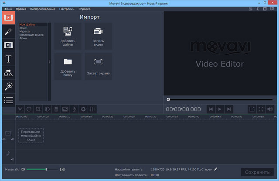Image resolution: width=279 pixels, height=181 pixels.
Task: Select the scissors split tool
Action: coord(20,109)
